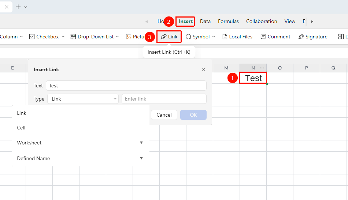Insert a Picture from toolbar
Screen dimensions: 348x200
point(136,37)
